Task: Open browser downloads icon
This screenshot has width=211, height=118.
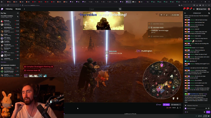Action: [x=197, y=5]
